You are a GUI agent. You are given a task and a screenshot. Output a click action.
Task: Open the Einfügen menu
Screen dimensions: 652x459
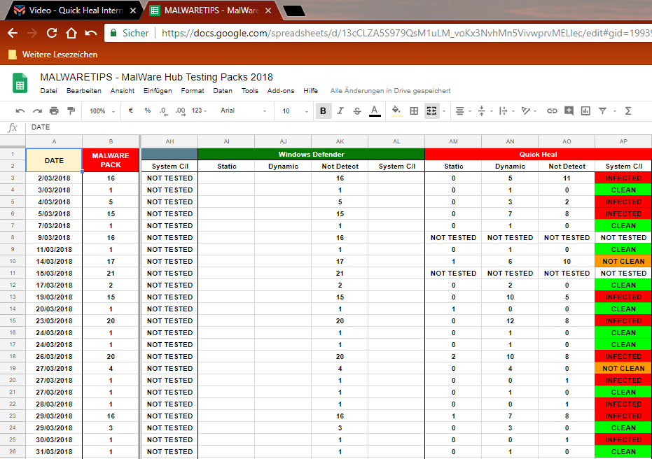point(158,91)
